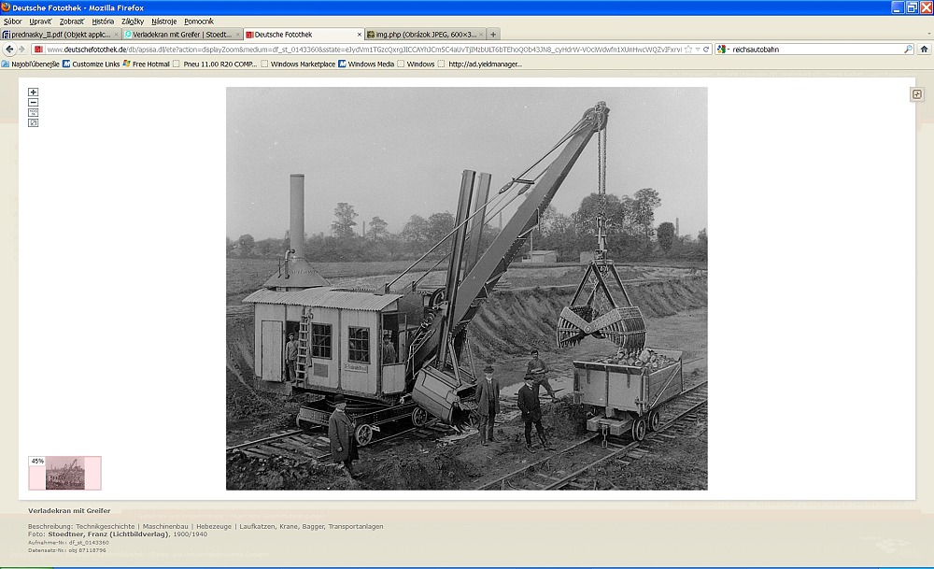Click the URL address field
This screenshot has width=934, height=569.
tap(364, 50)
